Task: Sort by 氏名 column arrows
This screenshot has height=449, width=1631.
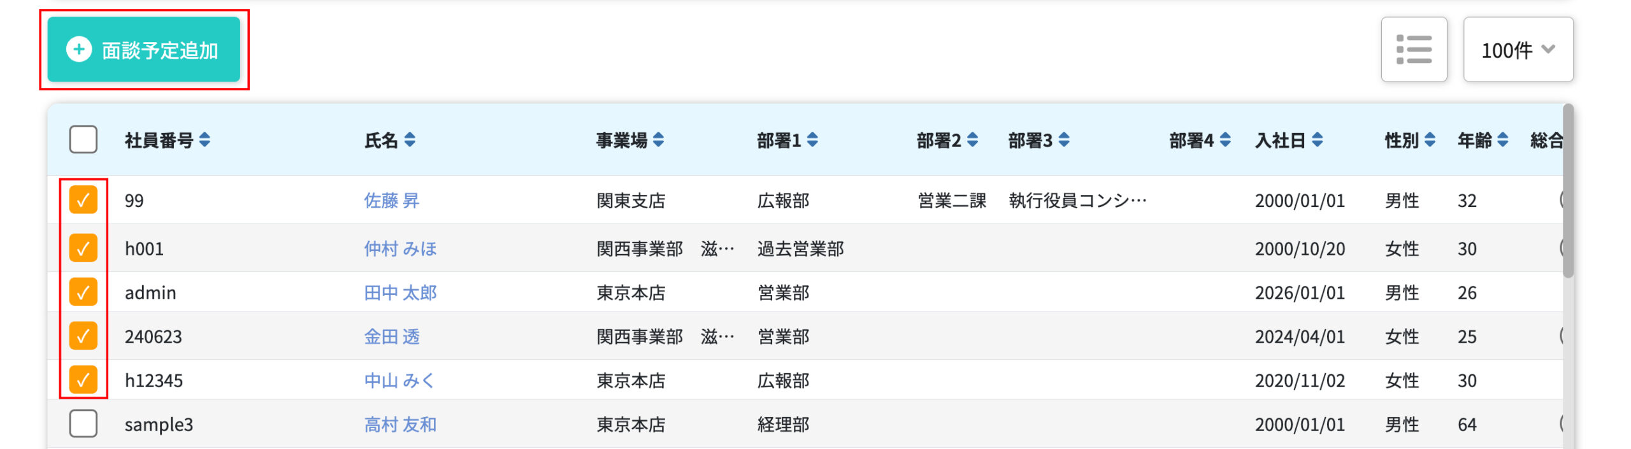Action: [410, 139]
